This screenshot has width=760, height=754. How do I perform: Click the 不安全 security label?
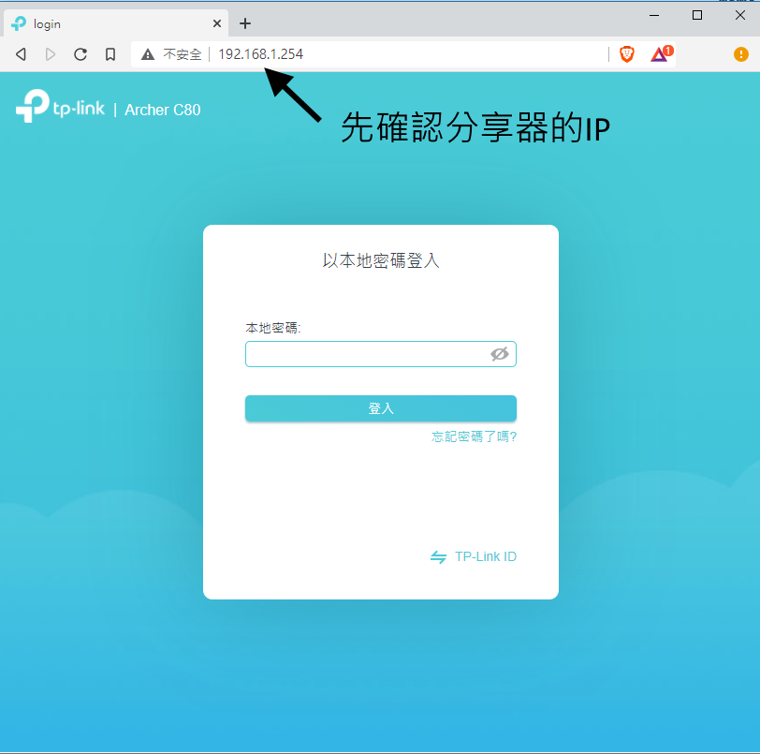pos(183,54)
